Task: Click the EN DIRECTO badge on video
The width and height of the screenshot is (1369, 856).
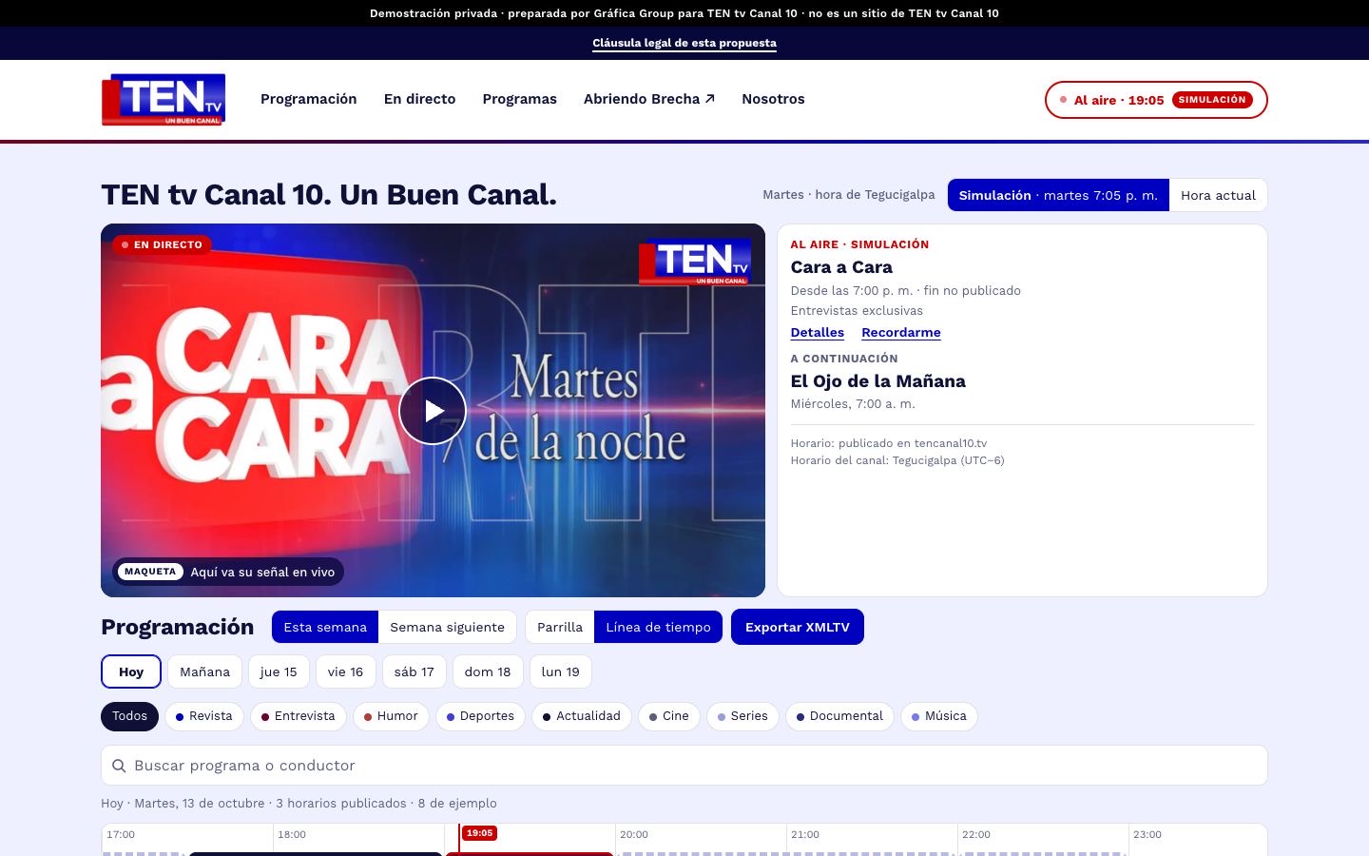Action: pyautogui.click(x=162, y=244)
